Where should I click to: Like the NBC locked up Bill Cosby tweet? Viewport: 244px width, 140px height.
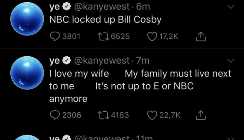click(x=152, y=37)
